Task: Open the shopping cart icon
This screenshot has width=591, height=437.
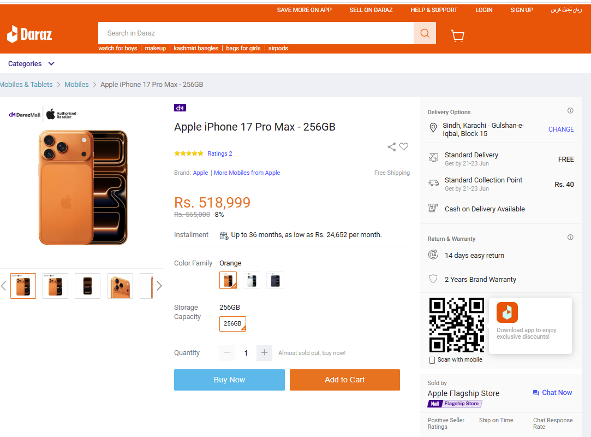Action: point(457,36)
